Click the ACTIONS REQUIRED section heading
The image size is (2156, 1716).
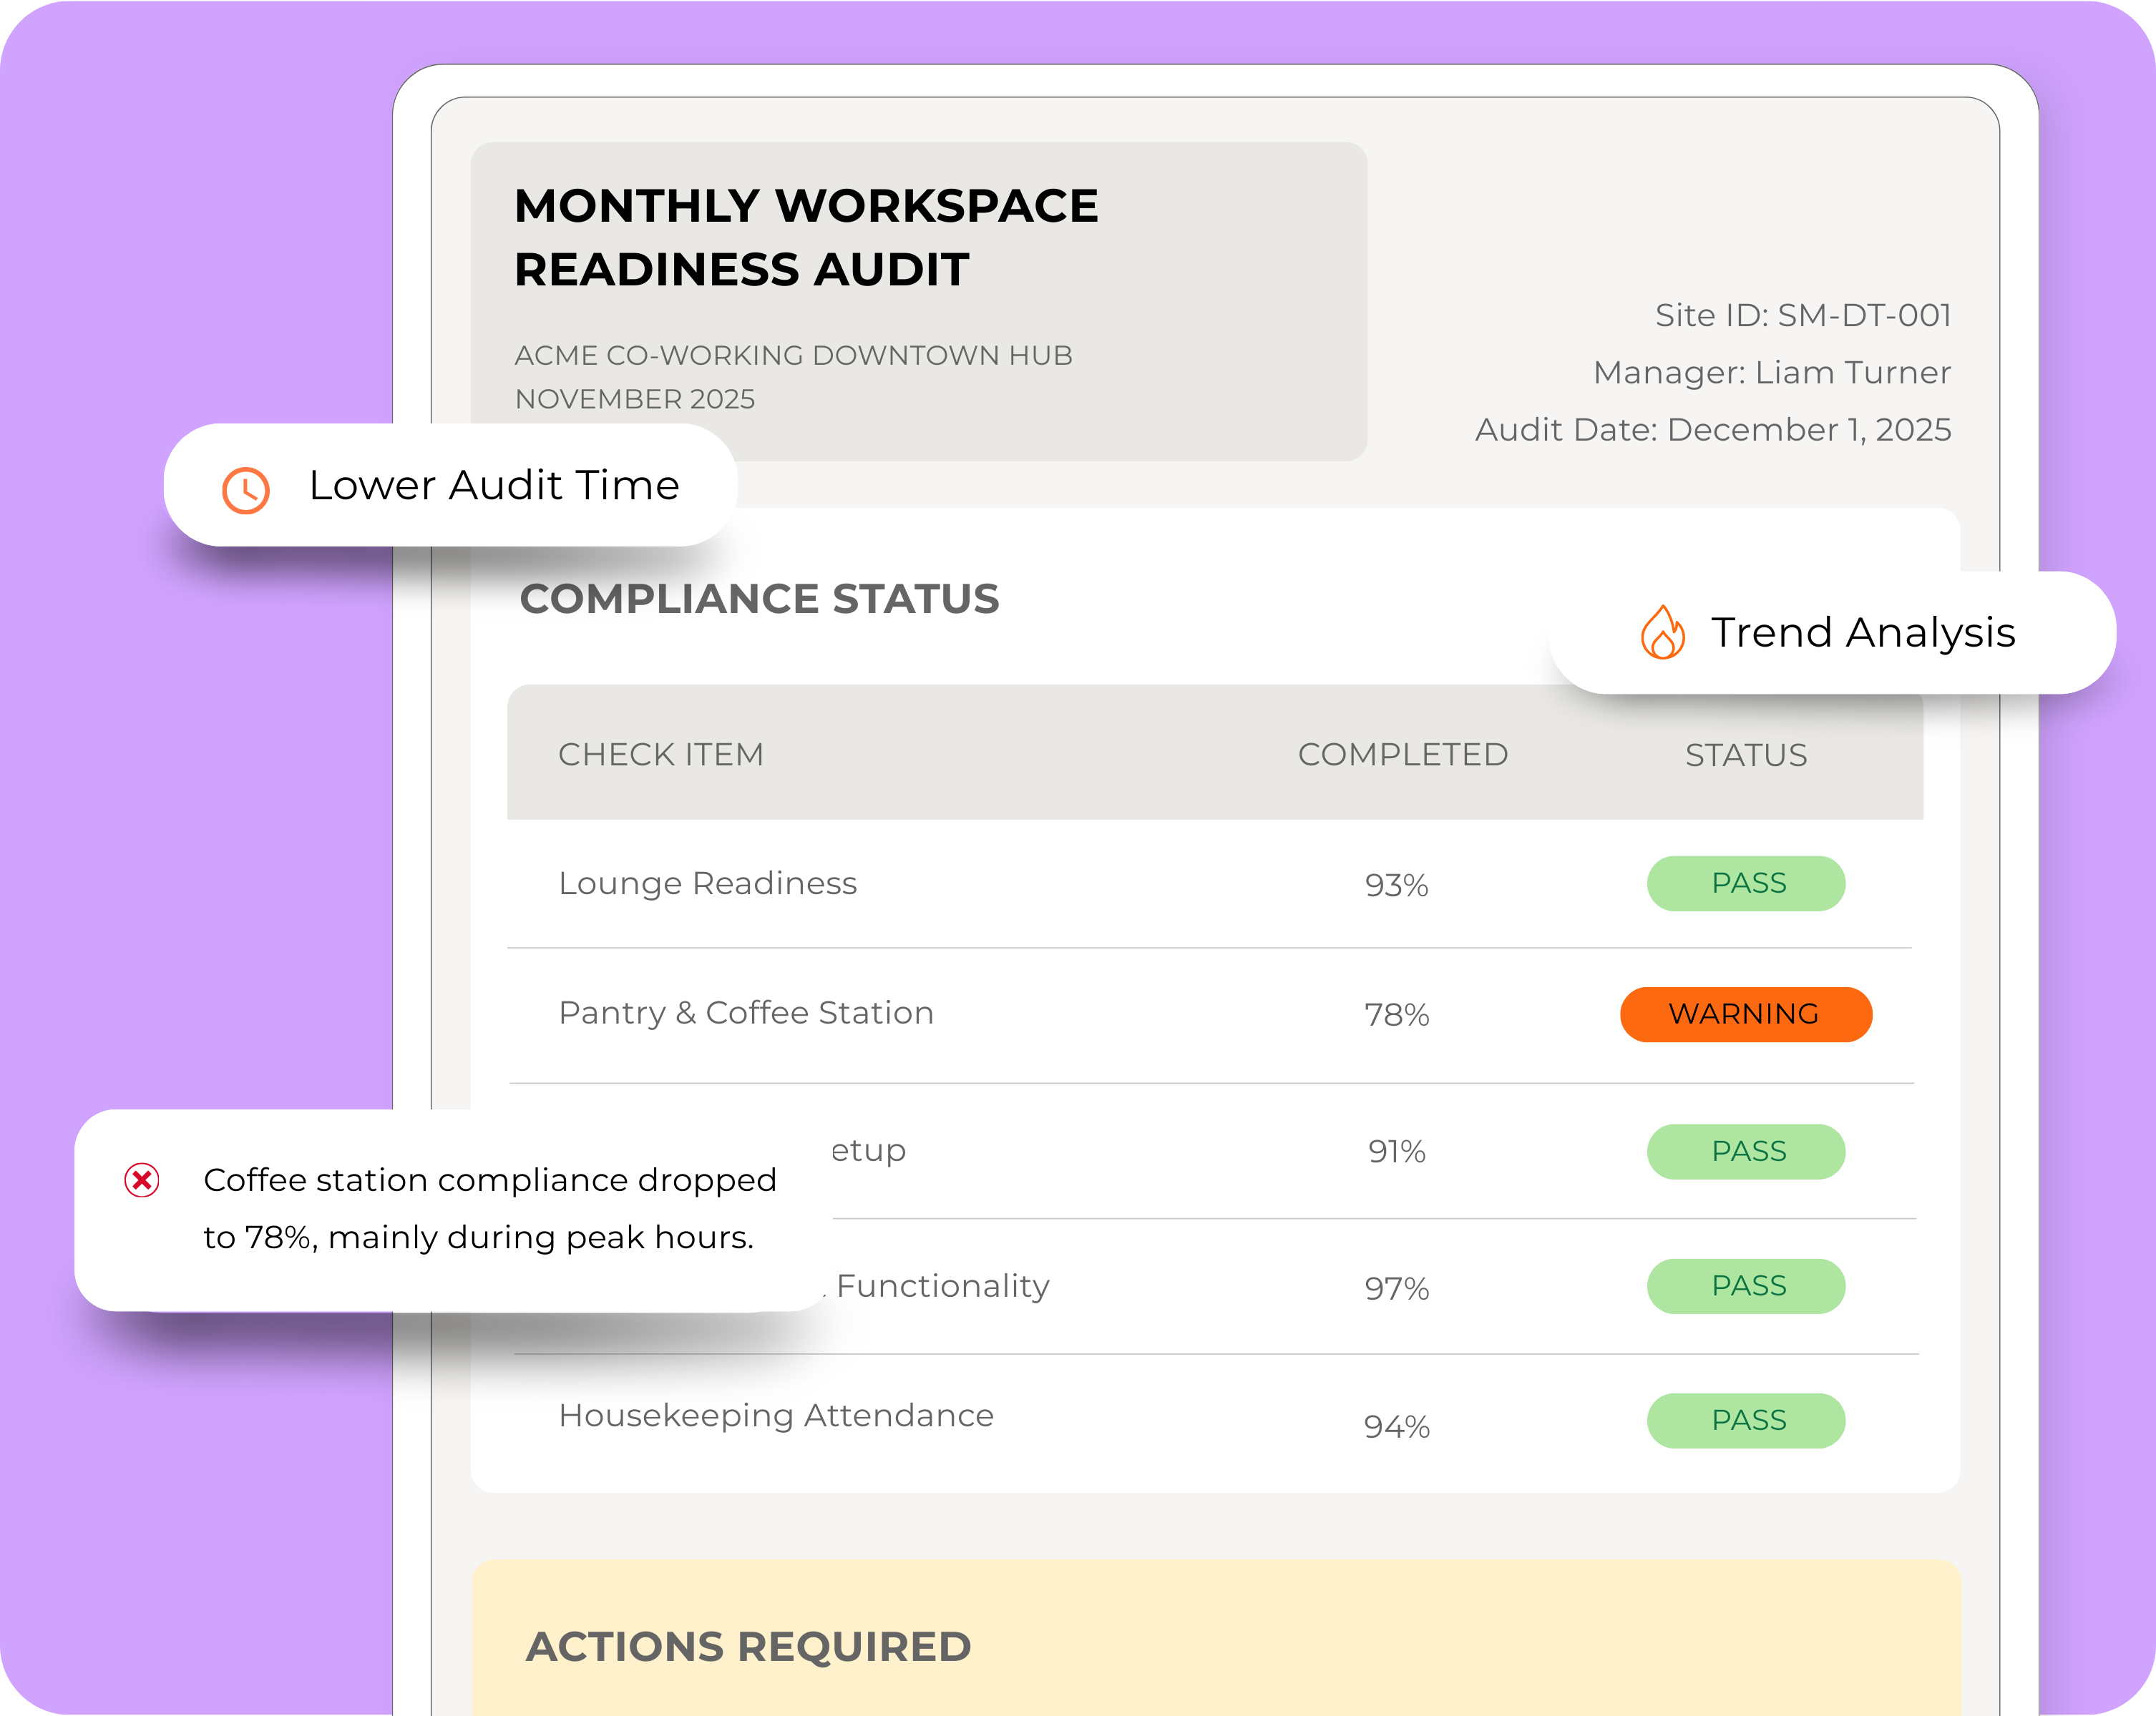(x=748, y=1647)
